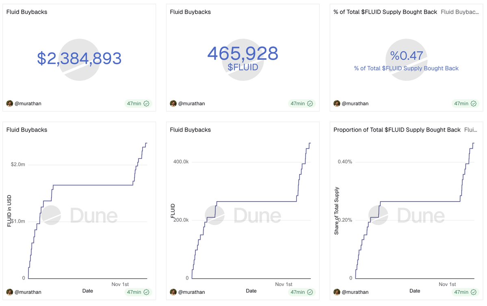Click the 47min badge under the FLUID counter card

[301, 104]
